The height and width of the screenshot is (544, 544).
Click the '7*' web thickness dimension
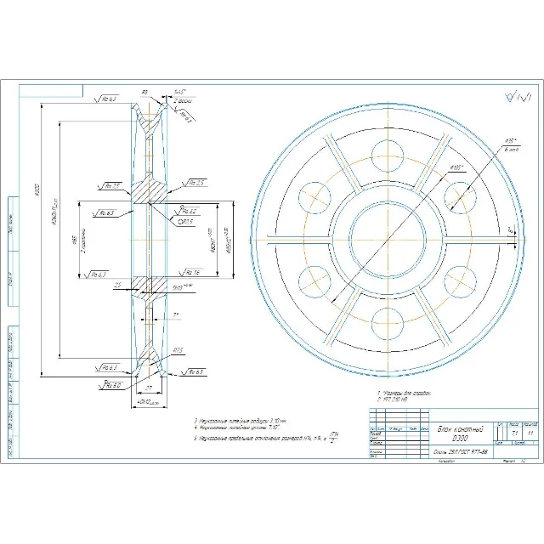[176, 315]
